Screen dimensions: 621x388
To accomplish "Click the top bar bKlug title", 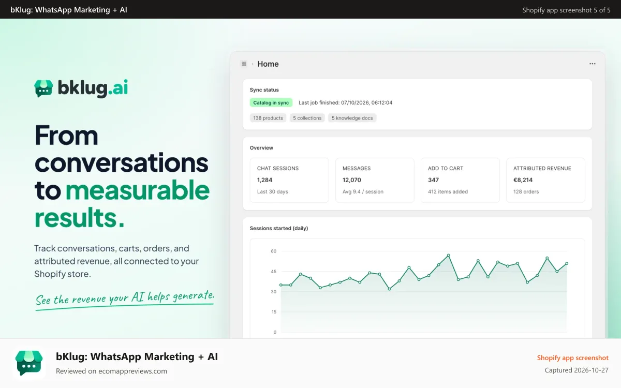I will point(69,10).
